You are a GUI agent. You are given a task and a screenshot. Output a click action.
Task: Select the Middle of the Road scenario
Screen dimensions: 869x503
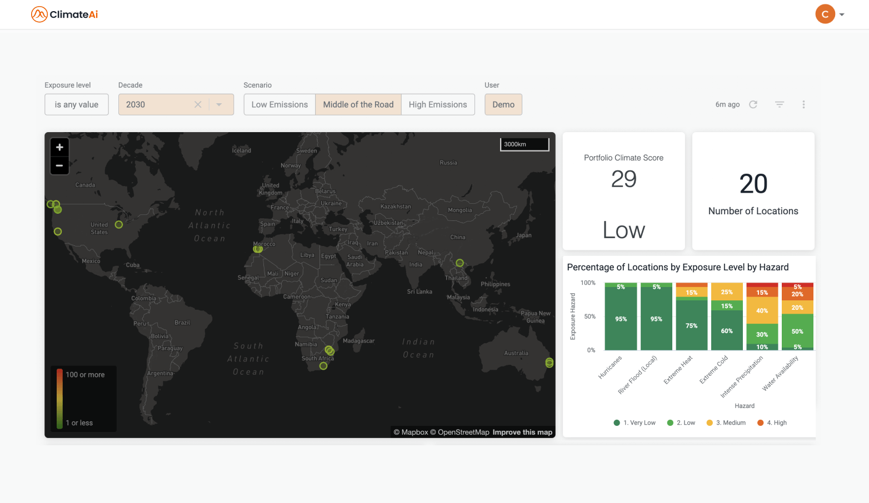[358, 104]
